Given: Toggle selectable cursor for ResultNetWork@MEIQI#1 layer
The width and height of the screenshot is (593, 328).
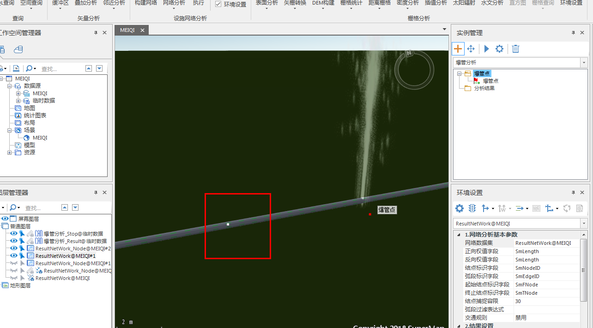Looking at the screenshot, I should 22,255.
